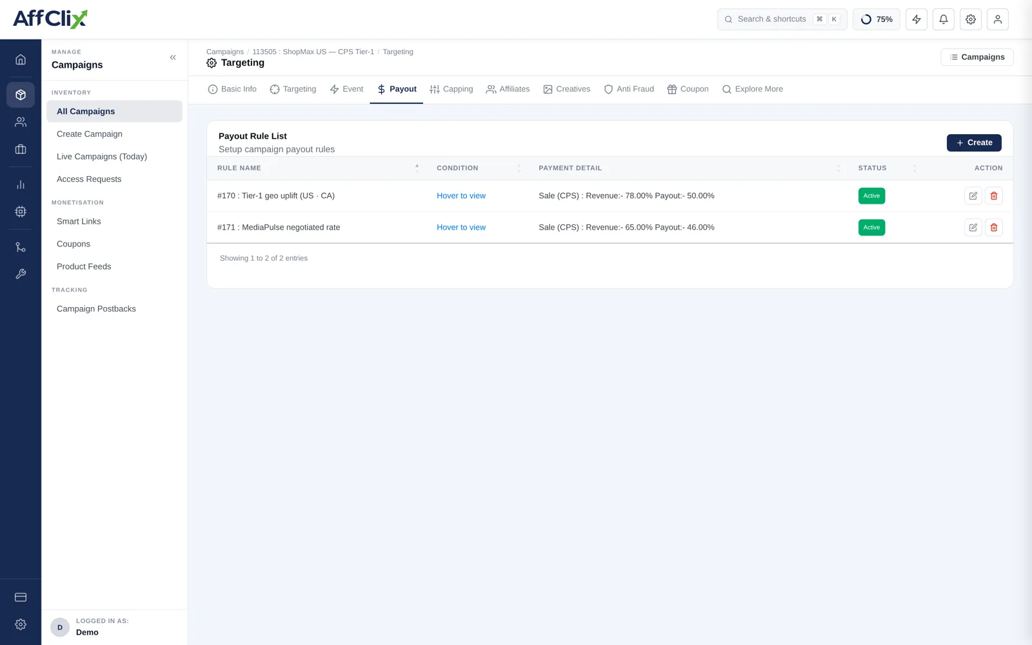1032x645 pixels.
Task: Open the reports bar chart rail icon
Action: coord(21,184)
